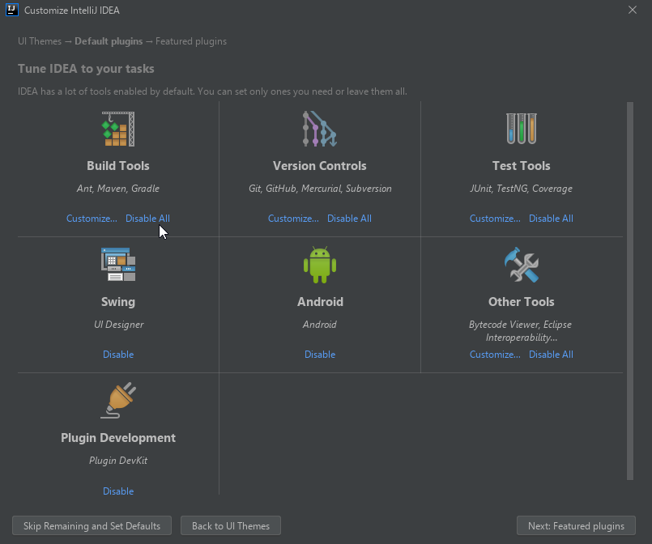The height and width of the screenshot is (544, 652).
Task: Disable all Other Tools plugins
Action: (551, 355)
